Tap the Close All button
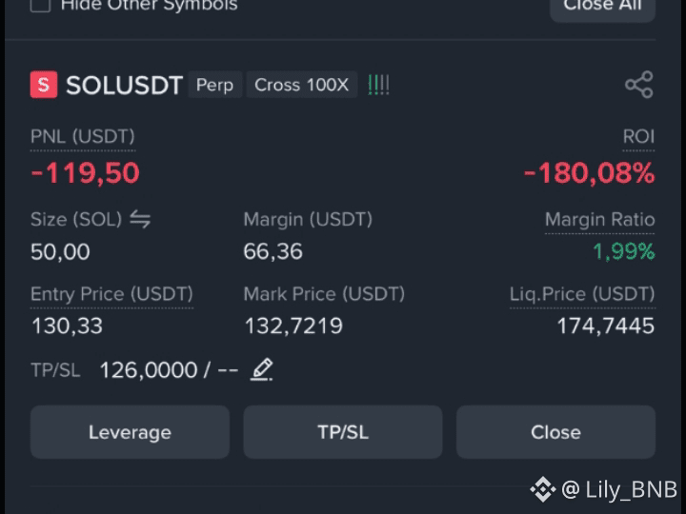Image resolution: width=686 pixels, height=514 pixels. (602, 6)
